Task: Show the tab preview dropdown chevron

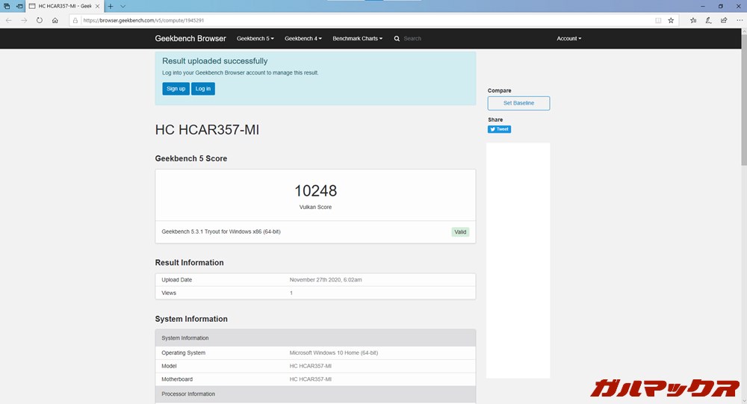Action: [x=123, y=6]
